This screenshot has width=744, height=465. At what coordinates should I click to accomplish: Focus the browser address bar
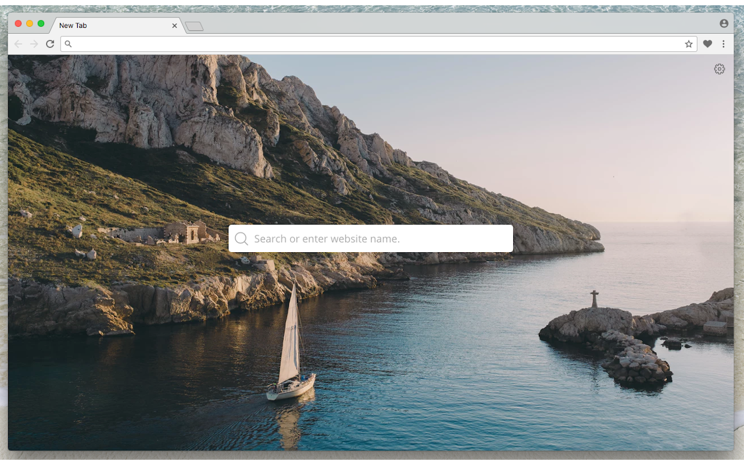point(378,44)
